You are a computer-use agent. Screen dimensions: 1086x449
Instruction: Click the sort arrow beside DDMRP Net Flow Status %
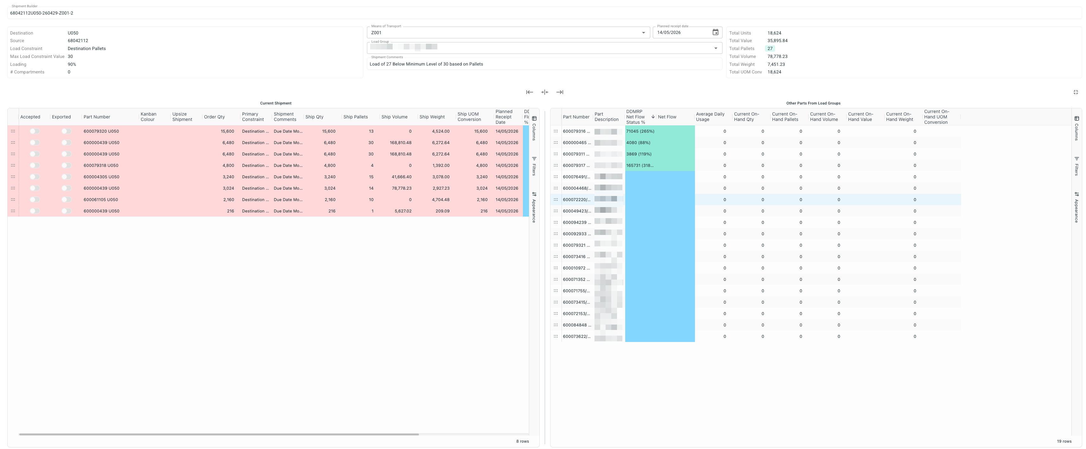tap(653, 117)
